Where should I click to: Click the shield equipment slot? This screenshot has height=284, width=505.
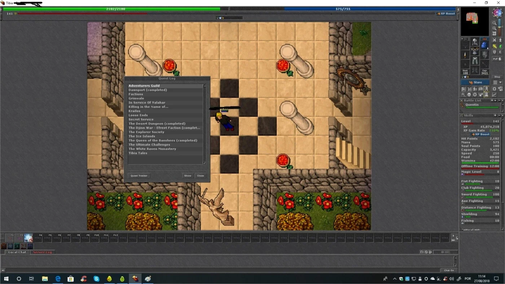484,55
